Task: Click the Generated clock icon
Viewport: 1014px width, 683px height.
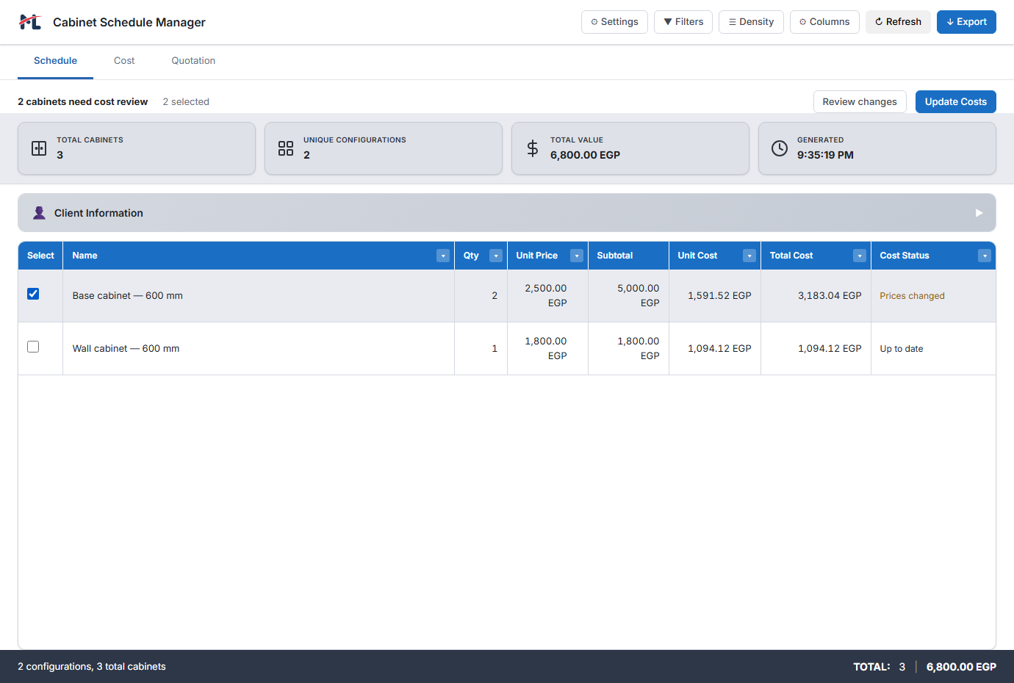Action: click(780, 148)
